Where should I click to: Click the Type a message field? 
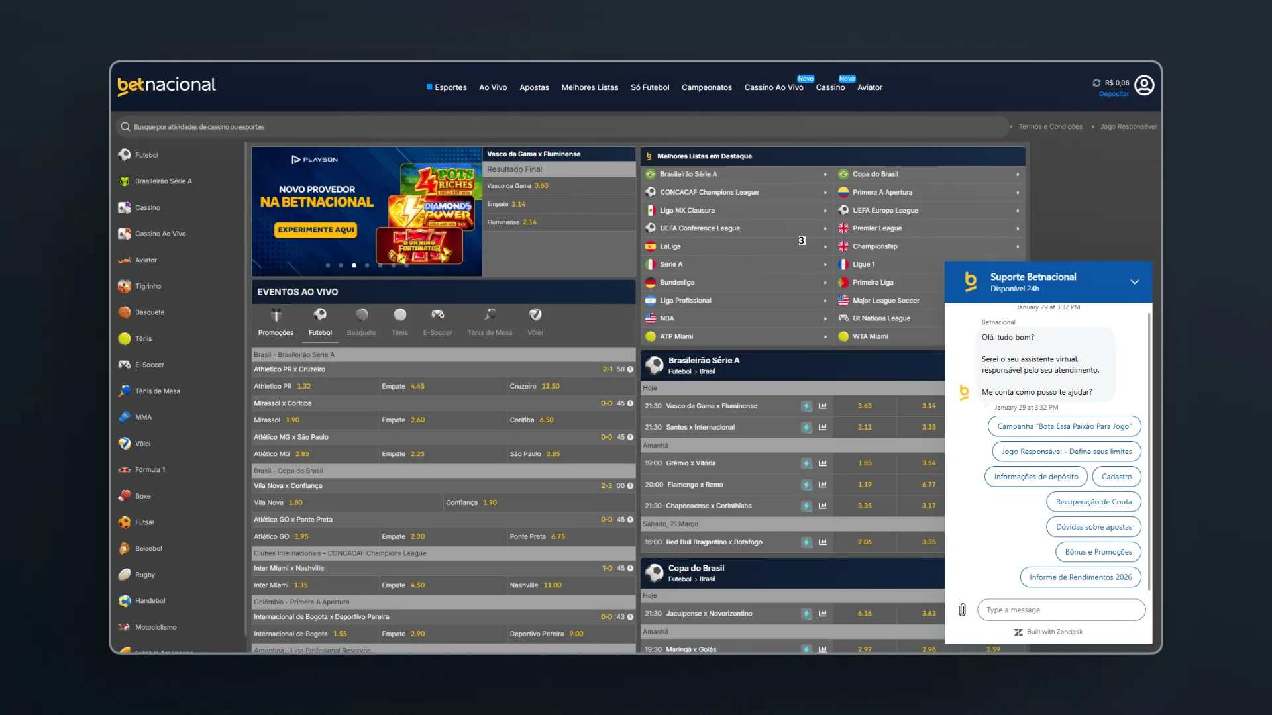tap(1061, 610)
